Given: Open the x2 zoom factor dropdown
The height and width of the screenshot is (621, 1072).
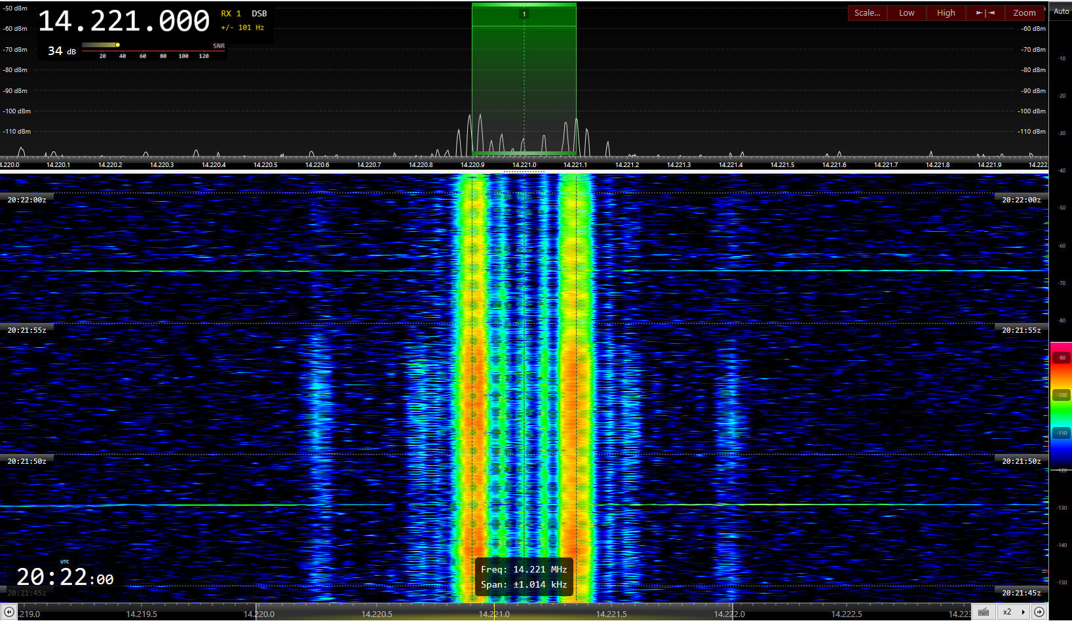Looking at the screenshot, I should click(1013, 612).
